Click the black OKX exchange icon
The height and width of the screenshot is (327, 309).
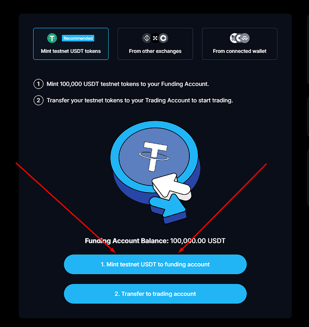[155, 38]
